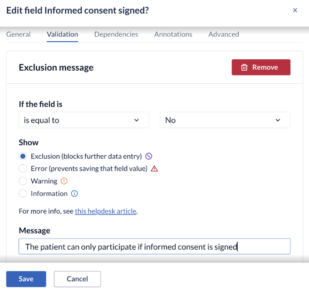
Task: Select the Exclusion radio option
Action: 23,156
